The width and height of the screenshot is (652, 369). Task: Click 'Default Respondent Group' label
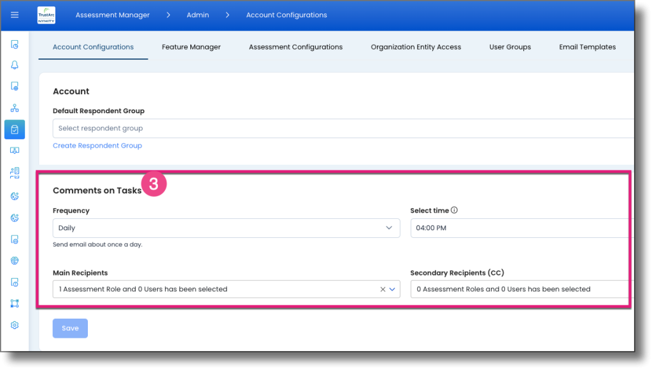pos(99,111)
